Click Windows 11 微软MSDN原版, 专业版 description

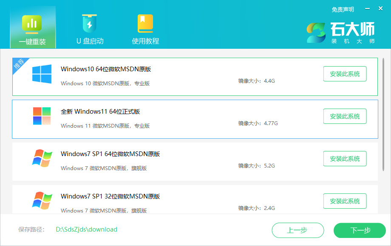tap(105, 126)
